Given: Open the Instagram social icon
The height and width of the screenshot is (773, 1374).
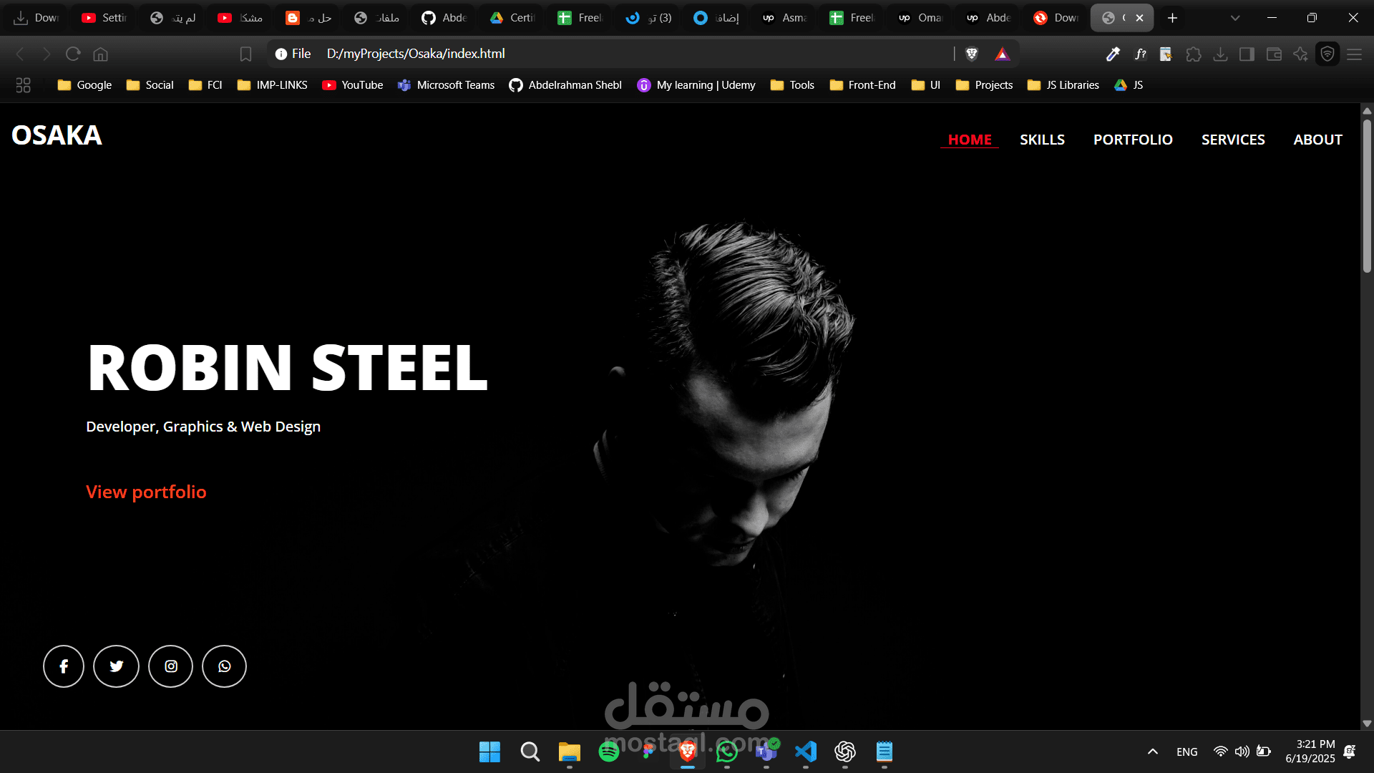Looking at the screenshot, I should click(170, 666).
